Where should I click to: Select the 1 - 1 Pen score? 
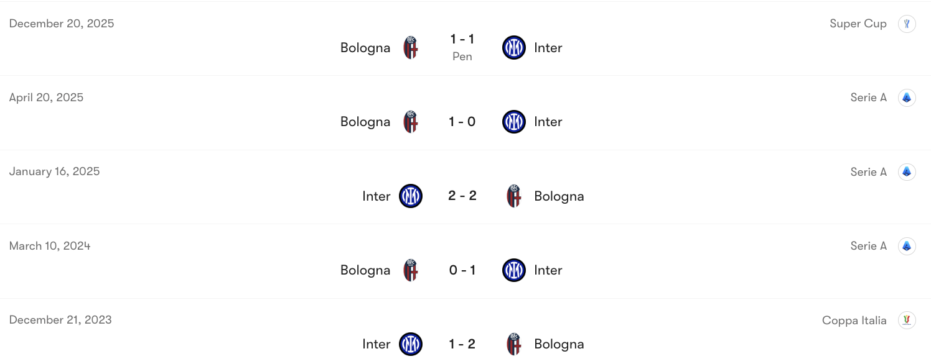click(x=462, y=47)
